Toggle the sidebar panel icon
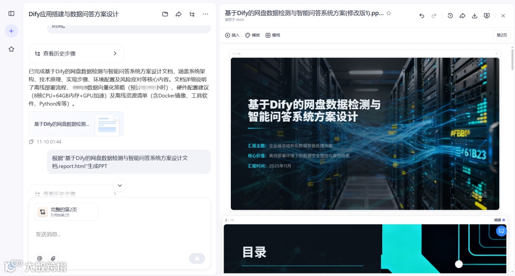Screen dimensions: 515x276 tap(11, 13)
